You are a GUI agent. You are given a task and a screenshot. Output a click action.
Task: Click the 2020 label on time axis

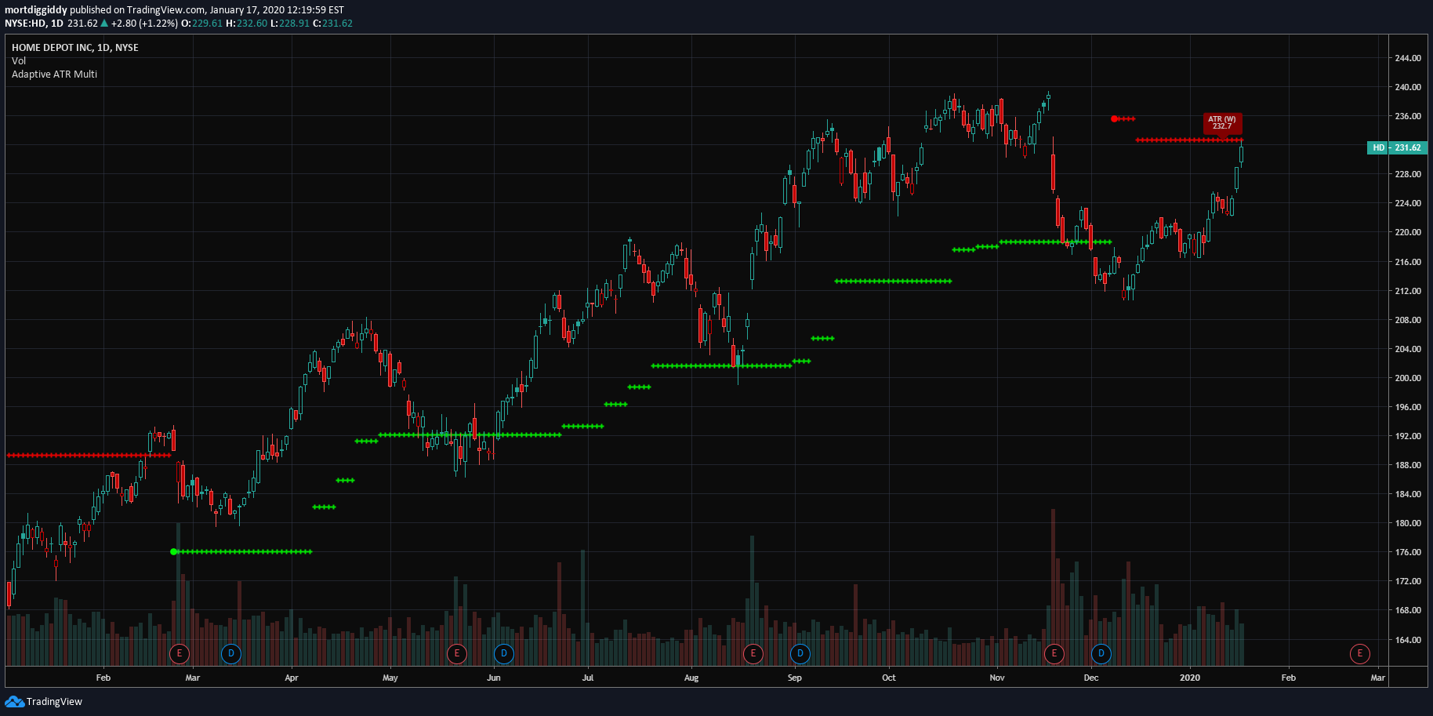click(1190, 678)
